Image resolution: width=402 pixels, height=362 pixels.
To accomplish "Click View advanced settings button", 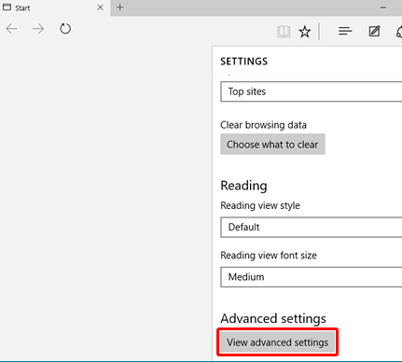I will [278, 342].
